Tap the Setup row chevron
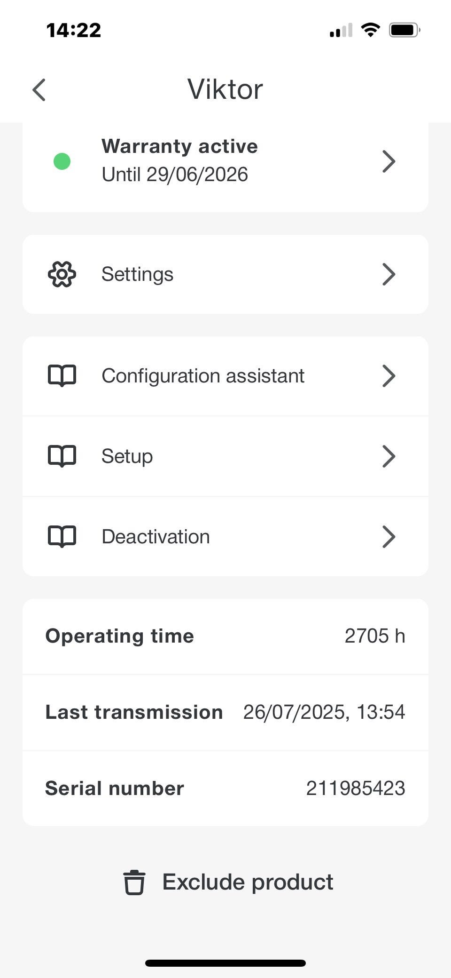Viewport: 451px width, 978px height. pos(389,456)
